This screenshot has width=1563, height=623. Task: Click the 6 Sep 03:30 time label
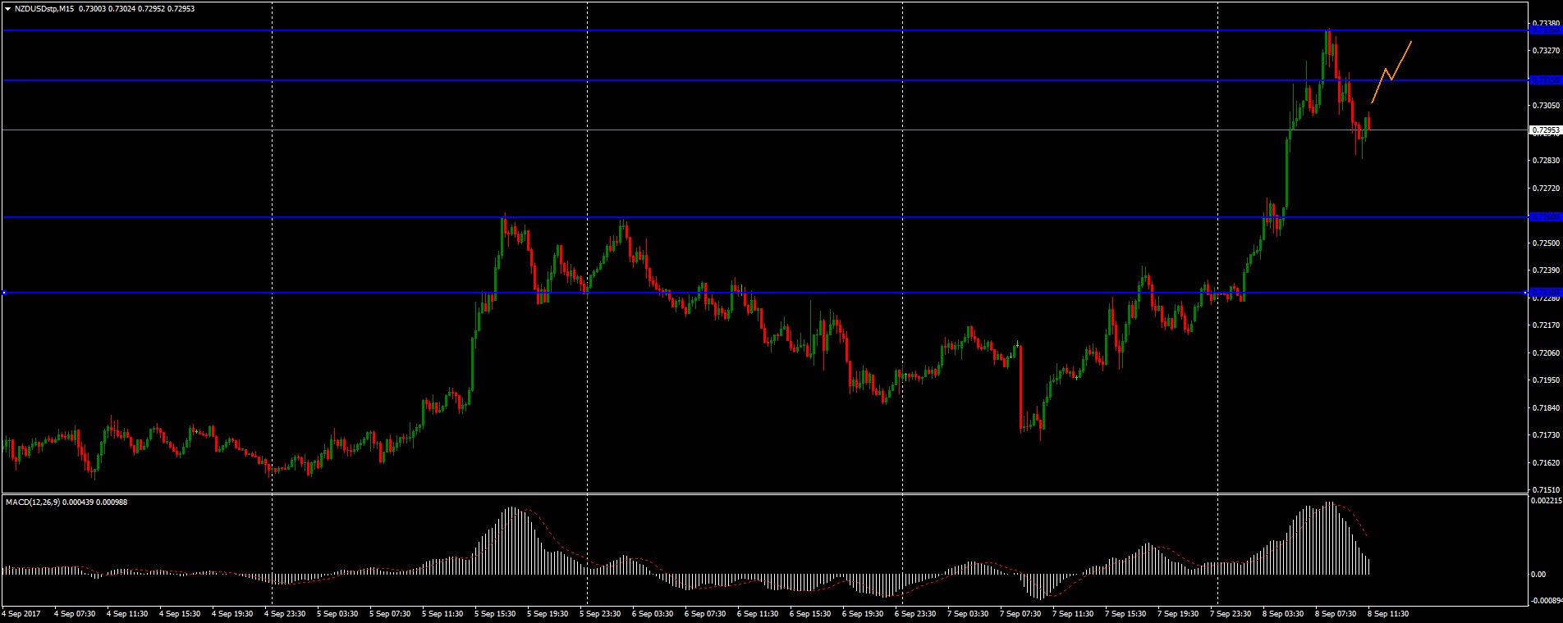click(x=653, y=613)
